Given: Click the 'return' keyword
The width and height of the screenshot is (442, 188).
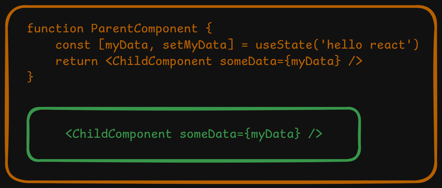Looking at the screenshot, I should [x=76, y=61].
